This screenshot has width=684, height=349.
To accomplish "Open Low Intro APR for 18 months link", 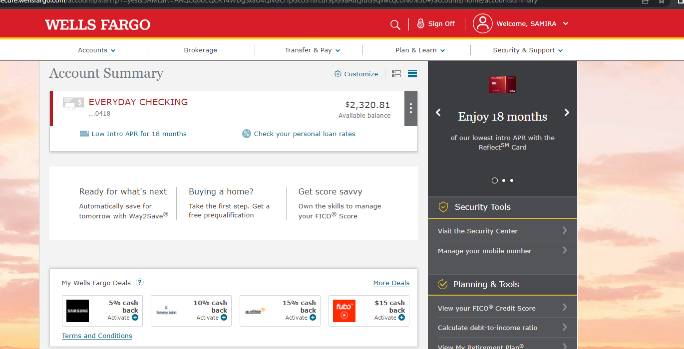I will click(139, 134).
